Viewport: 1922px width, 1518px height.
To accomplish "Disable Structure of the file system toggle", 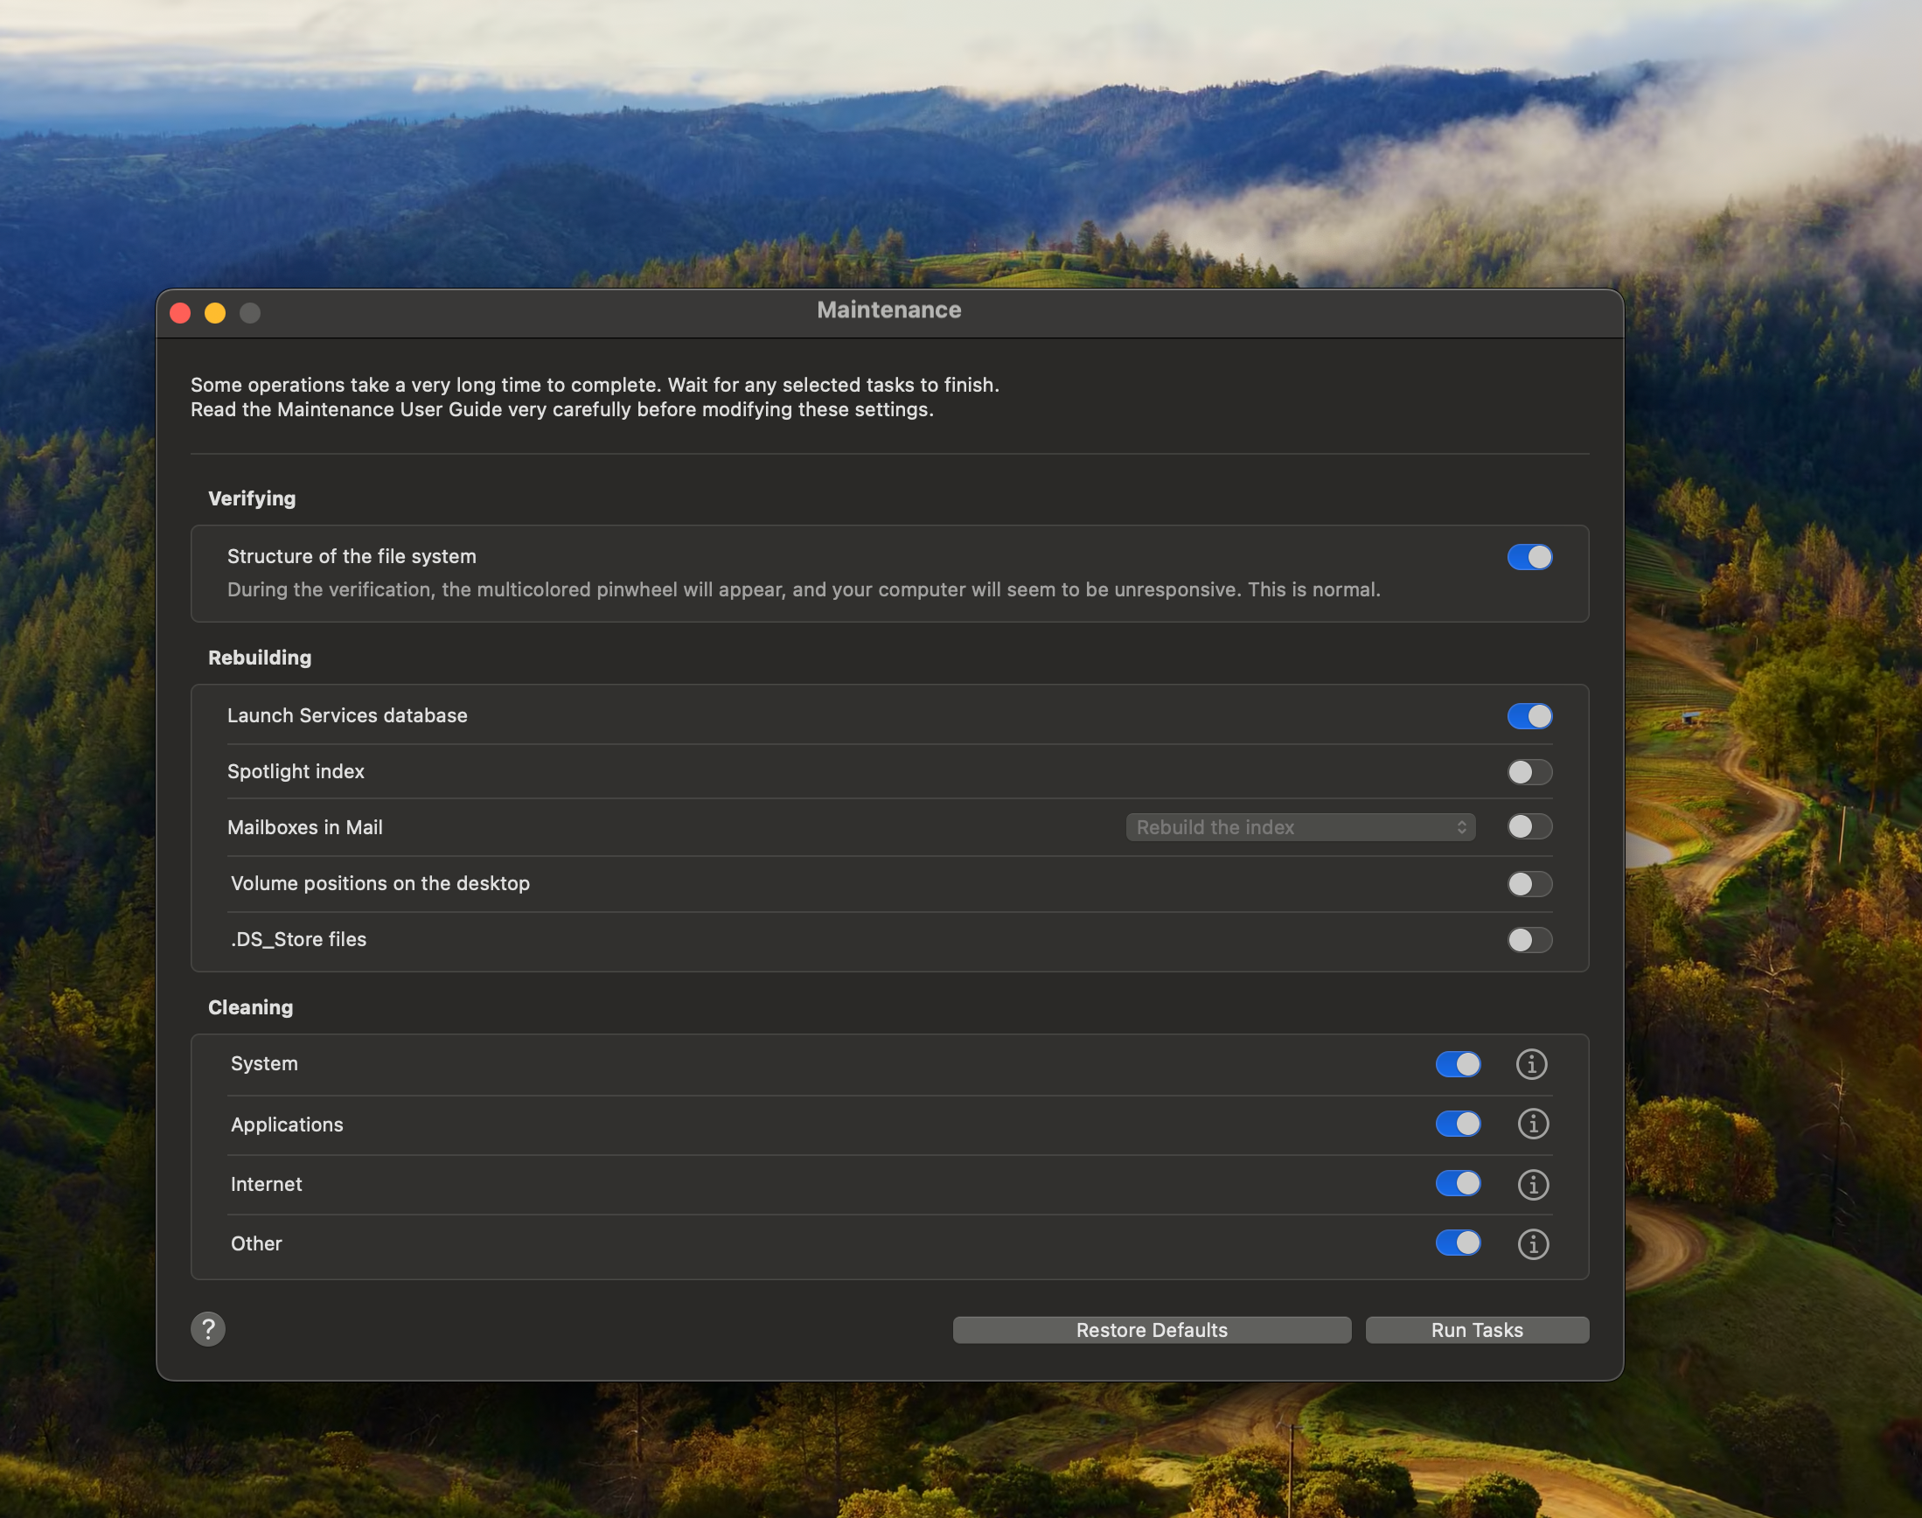I will click(x=1529, y=557).
